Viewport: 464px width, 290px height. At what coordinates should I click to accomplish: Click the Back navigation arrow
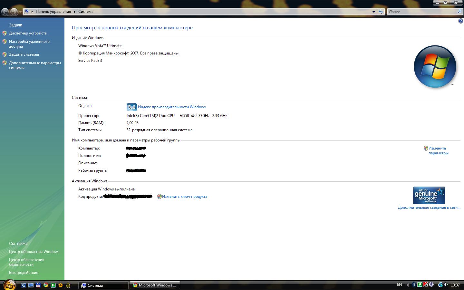5,12
